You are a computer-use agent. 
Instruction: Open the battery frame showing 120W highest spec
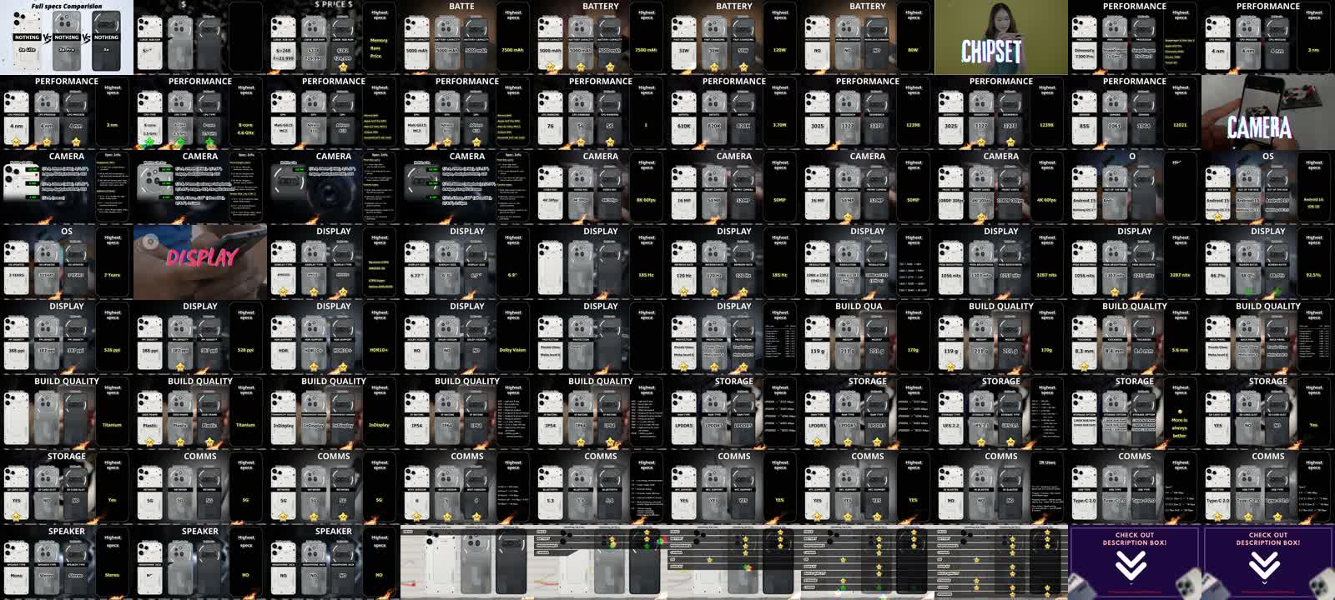click(x=734, y=37)
